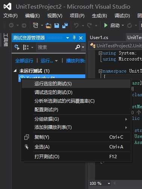Open the search filter dropdown arrow
This screenshot has height=189, width=142.
click(83, 47)
